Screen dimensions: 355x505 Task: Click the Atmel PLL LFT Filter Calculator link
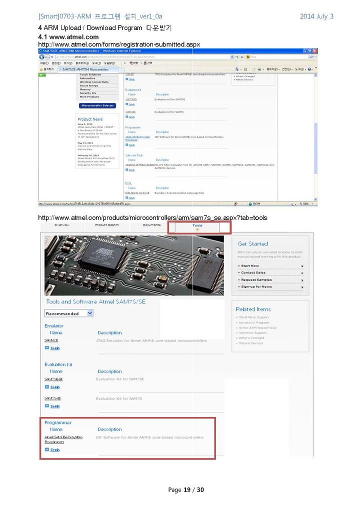140,165
